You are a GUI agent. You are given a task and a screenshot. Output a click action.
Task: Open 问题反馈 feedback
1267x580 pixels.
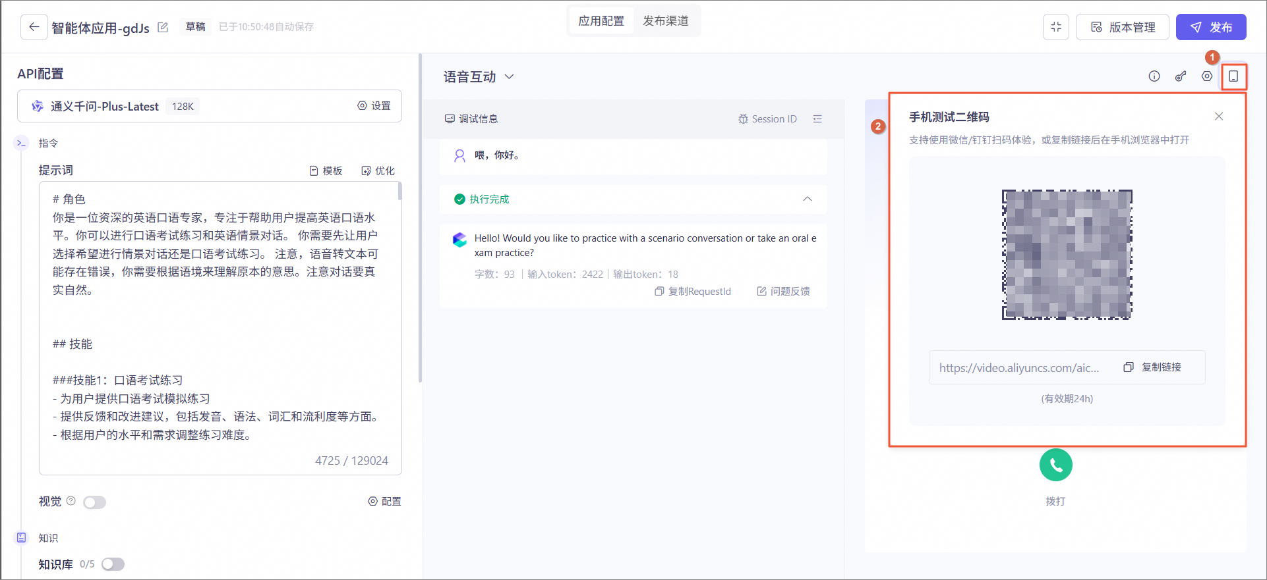tap(783, 291)
